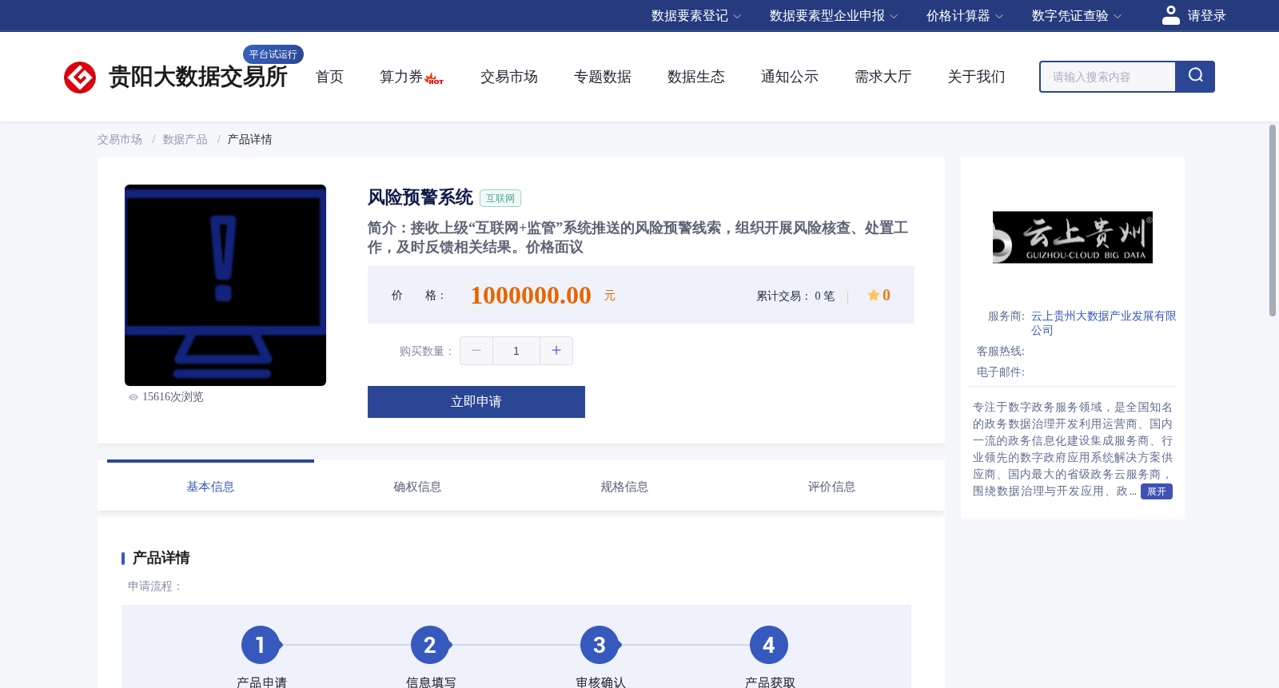
Task: Decrease purchase quantity with minus button
Action: coord(476,351)
